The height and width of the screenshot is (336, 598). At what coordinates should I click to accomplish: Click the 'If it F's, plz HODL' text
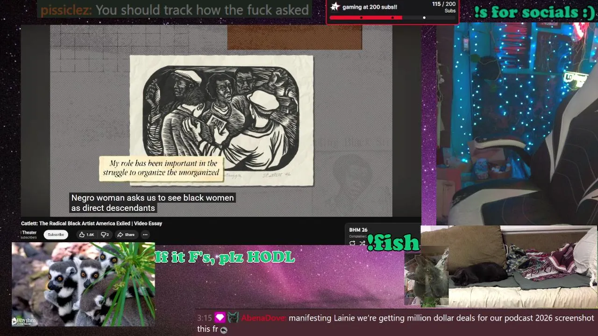point(225,257)
